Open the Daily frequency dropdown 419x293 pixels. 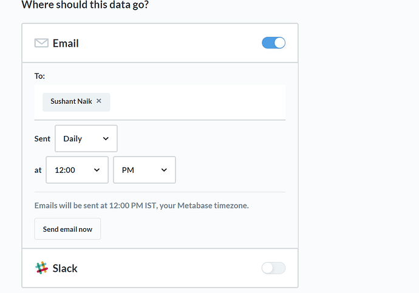point(86,138)
